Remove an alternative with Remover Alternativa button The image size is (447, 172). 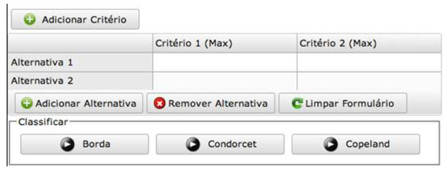(x=211, y=103)
